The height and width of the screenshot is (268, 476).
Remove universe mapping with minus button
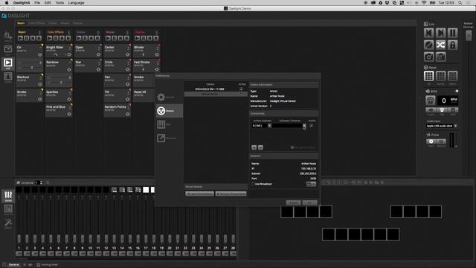[x=260, y=147]
